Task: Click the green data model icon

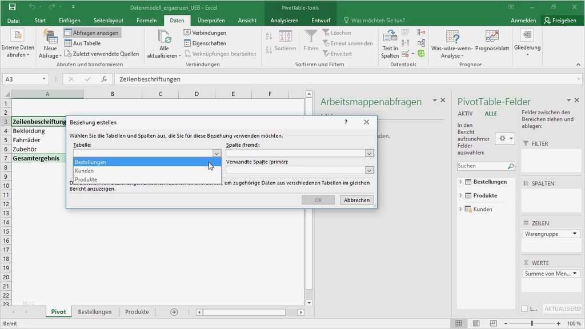Action: 421,54
